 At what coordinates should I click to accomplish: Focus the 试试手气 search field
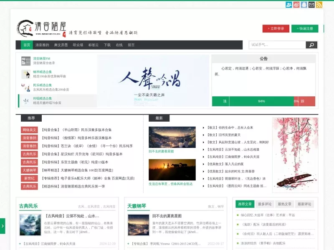click(278, 45)
